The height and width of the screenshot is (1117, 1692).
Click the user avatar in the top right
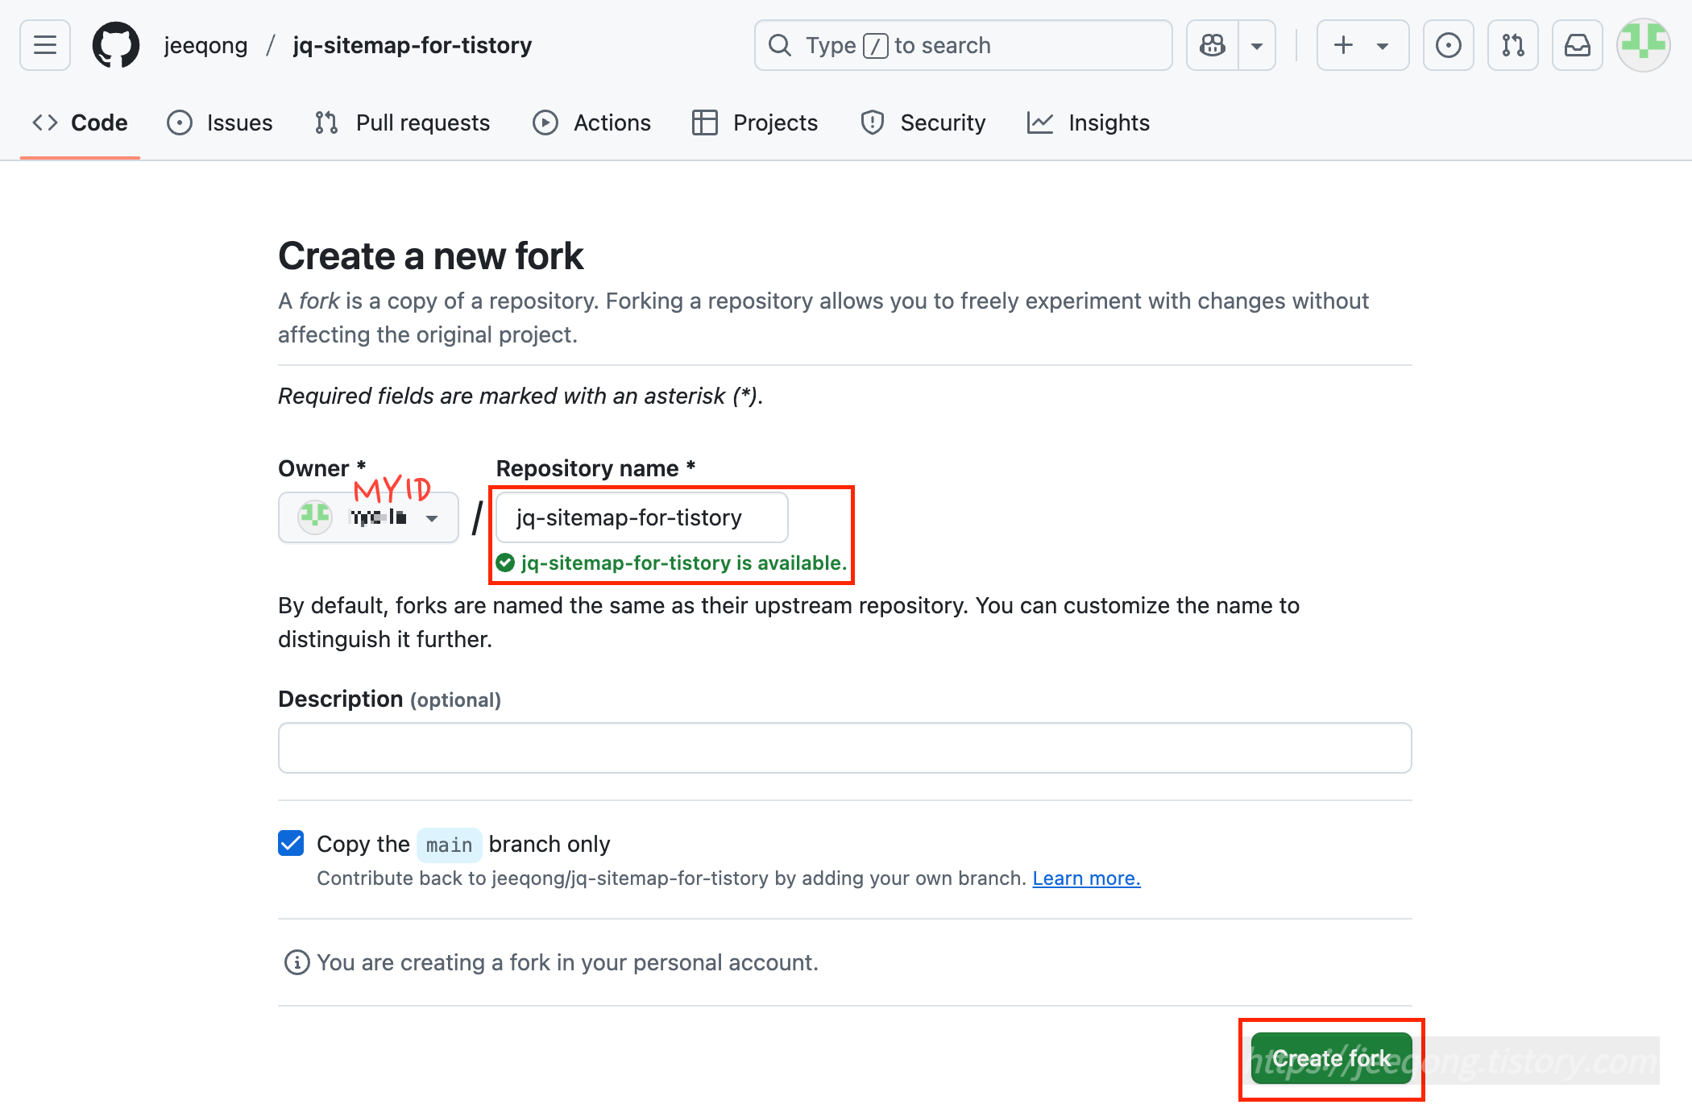[1643, 45]
